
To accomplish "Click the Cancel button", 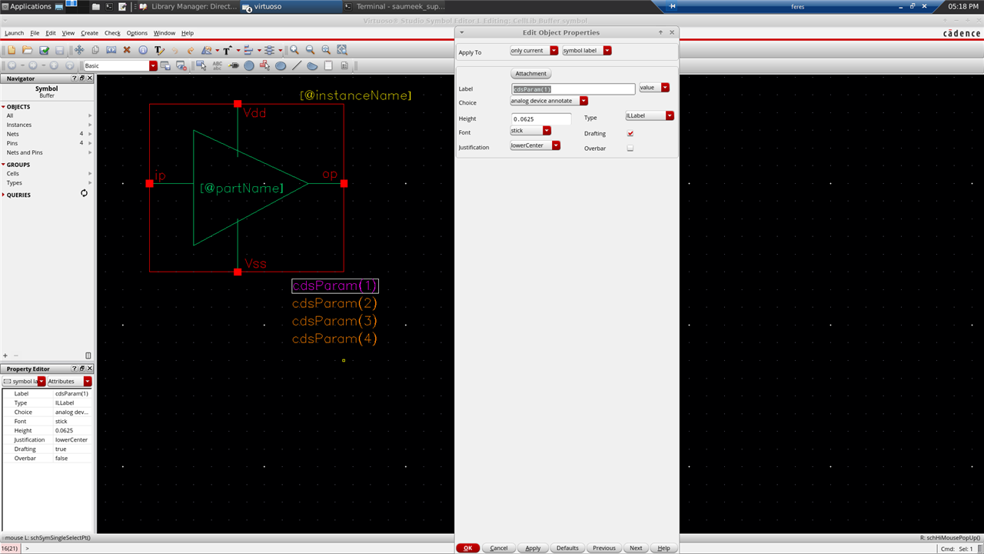I will (499, 548).
